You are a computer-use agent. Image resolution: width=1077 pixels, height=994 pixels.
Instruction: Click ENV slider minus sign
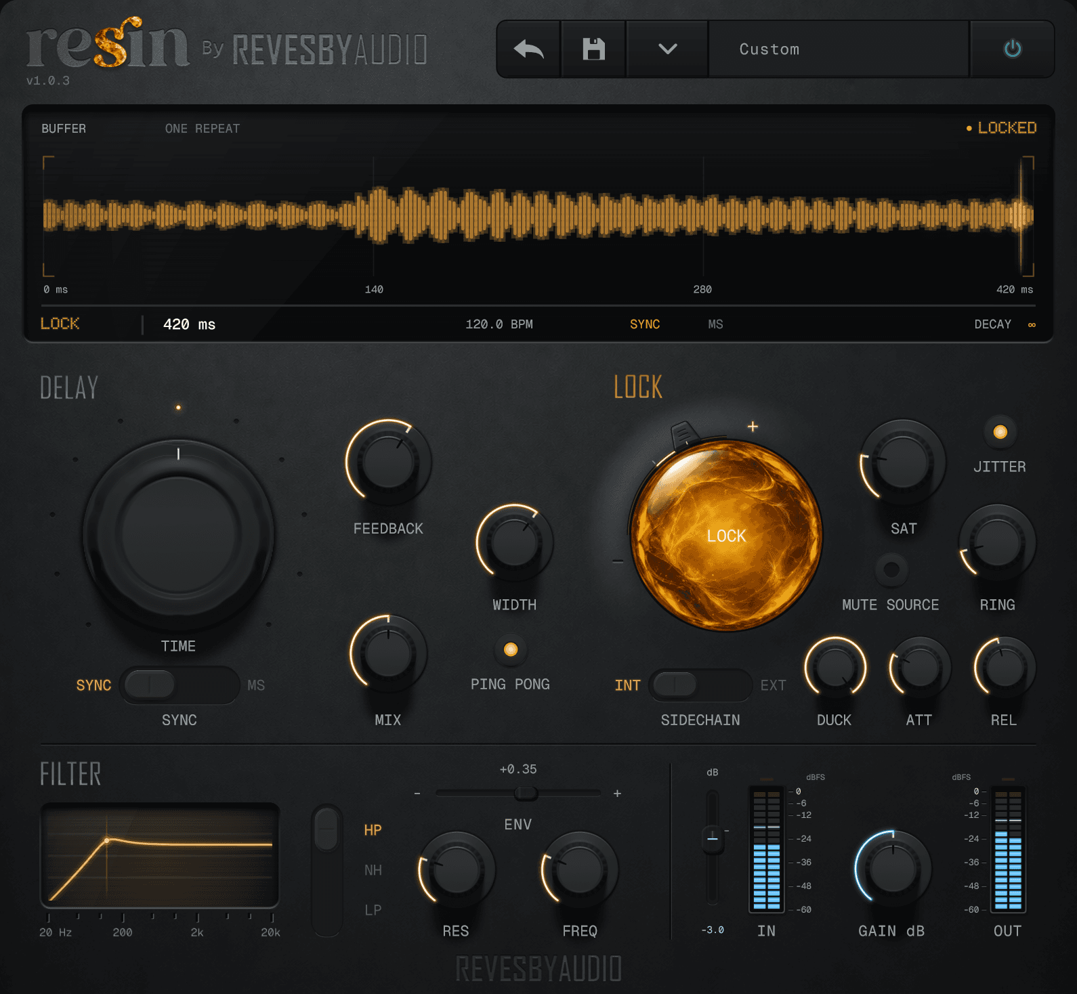417,793
